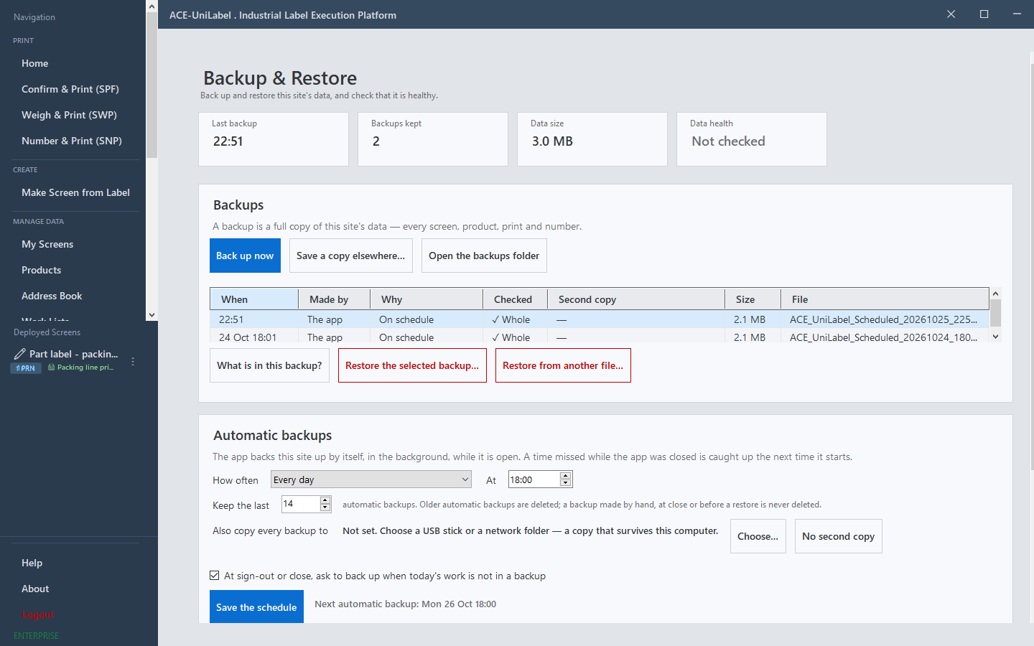Open Make Screen from Label
This screenshot has width=1034, height=646.
coord(75,192)
